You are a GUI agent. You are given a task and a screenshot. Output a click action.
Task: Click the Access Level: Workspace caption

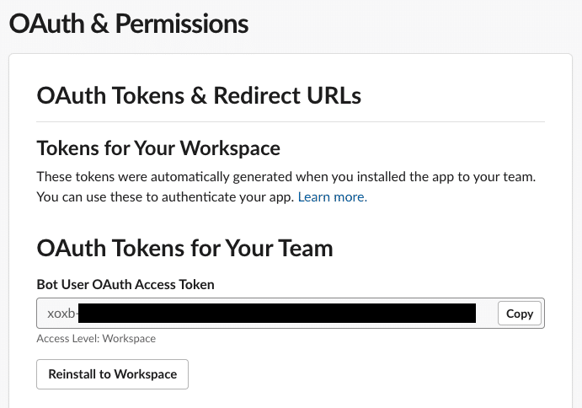pos(96,339)
